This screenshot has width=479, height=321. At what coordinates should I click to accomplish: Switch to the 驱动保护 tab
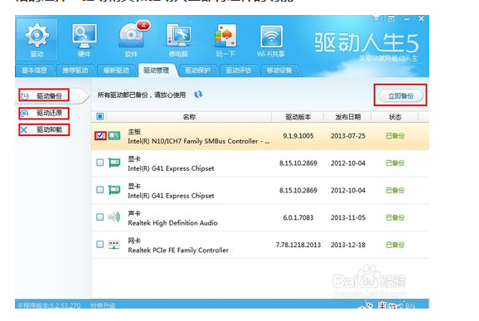(x=197, y=71)
